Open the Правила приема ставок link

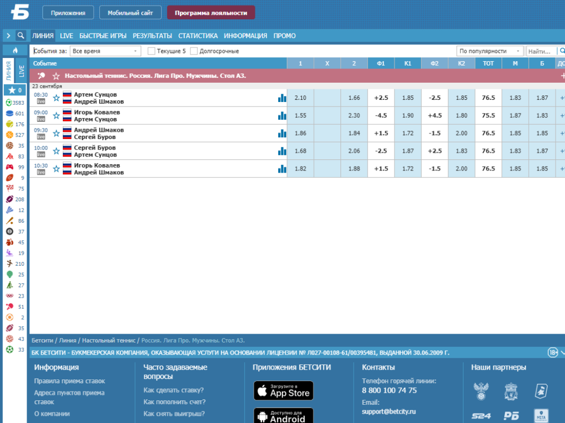pos(70,381)
